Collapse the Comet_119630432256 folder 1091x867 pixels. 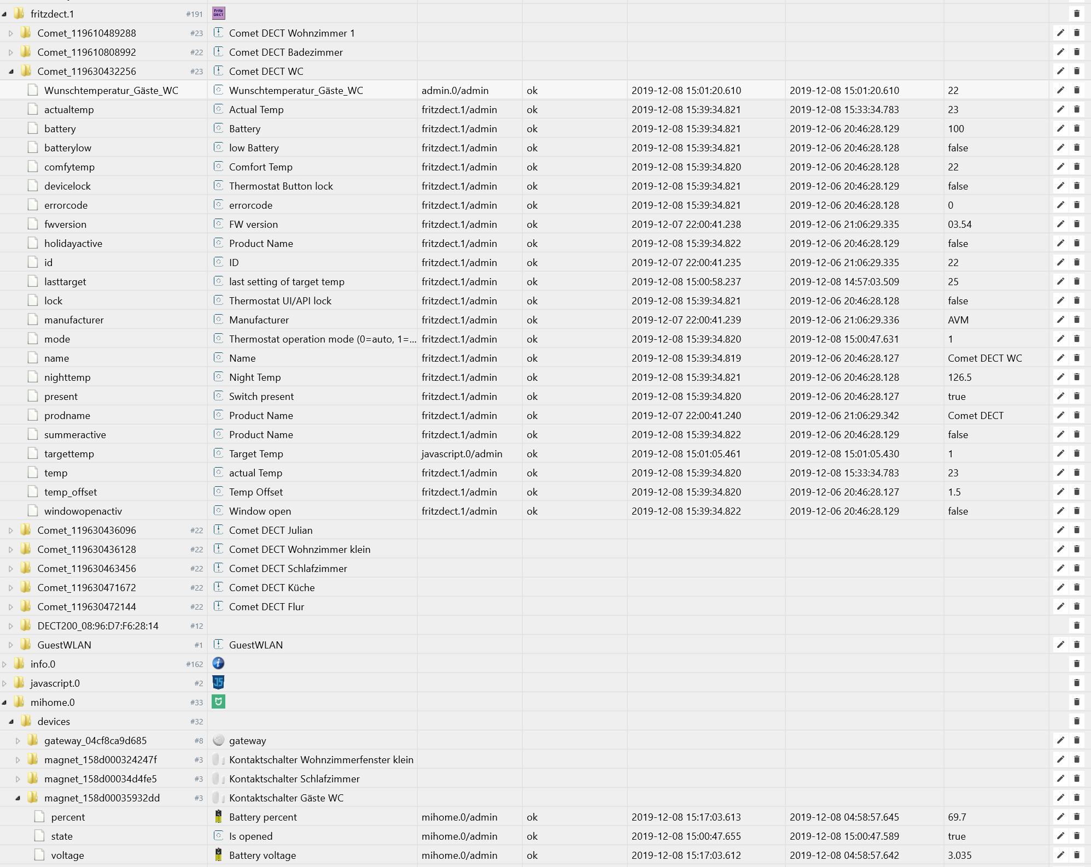(11, 72)
